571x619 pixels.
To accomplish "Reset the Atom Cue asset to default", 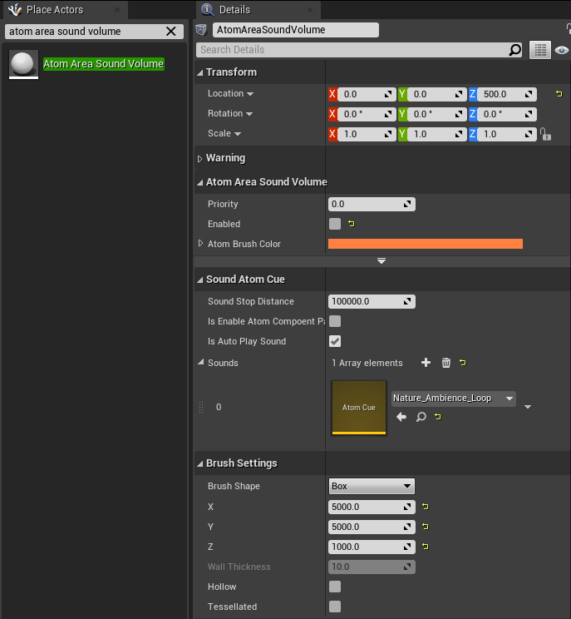I will pos(438,417).
